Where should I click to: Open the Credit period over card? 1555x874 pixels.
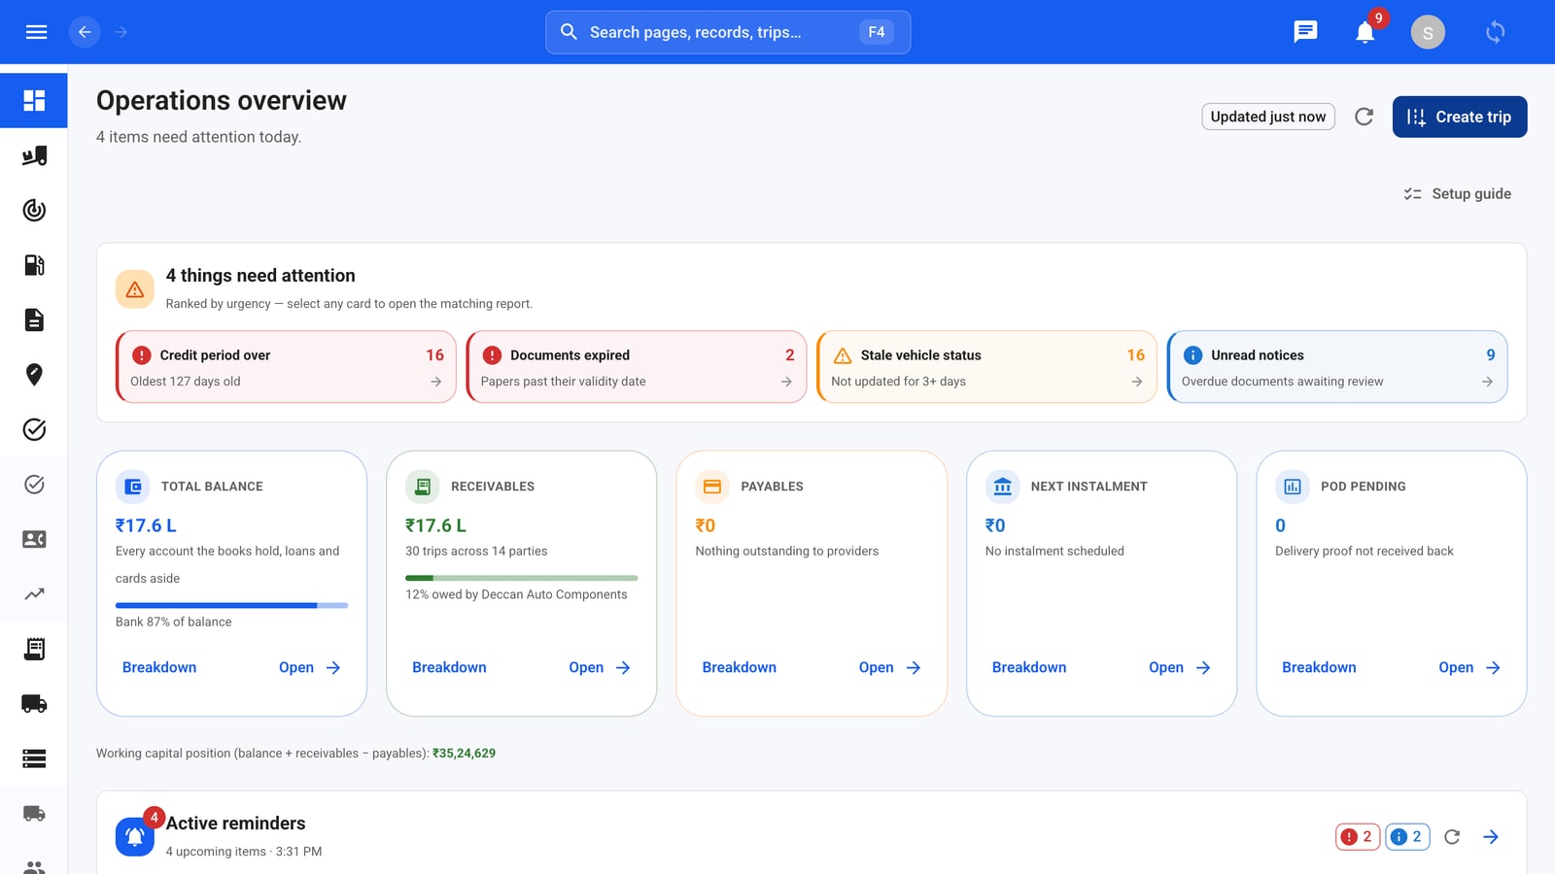pos(286,367)
